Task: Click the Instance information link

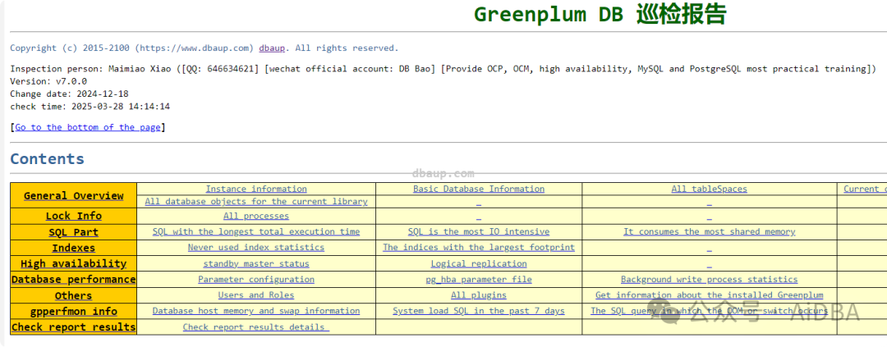Action: point(256,189)
